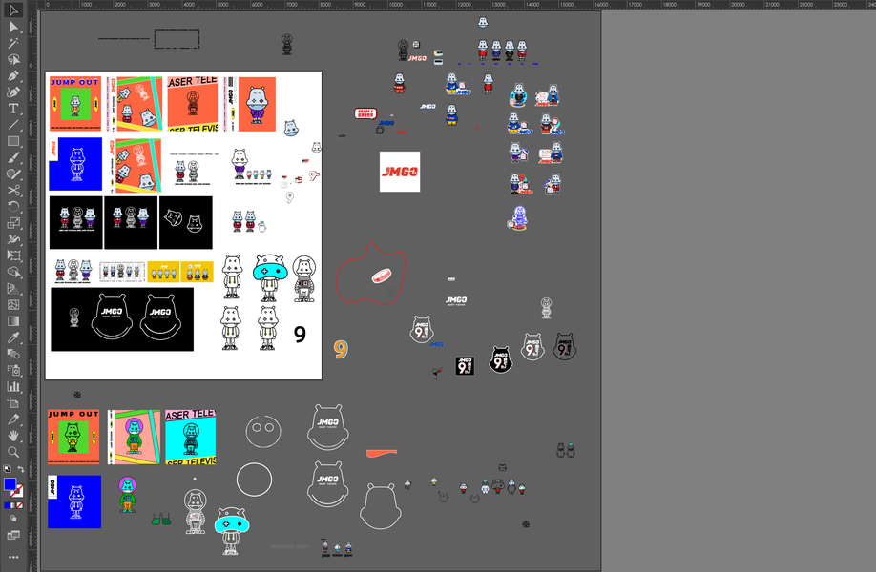The image size is (876, 572).
Task: Select the Shape Builder tool
Action: point(12,272)
